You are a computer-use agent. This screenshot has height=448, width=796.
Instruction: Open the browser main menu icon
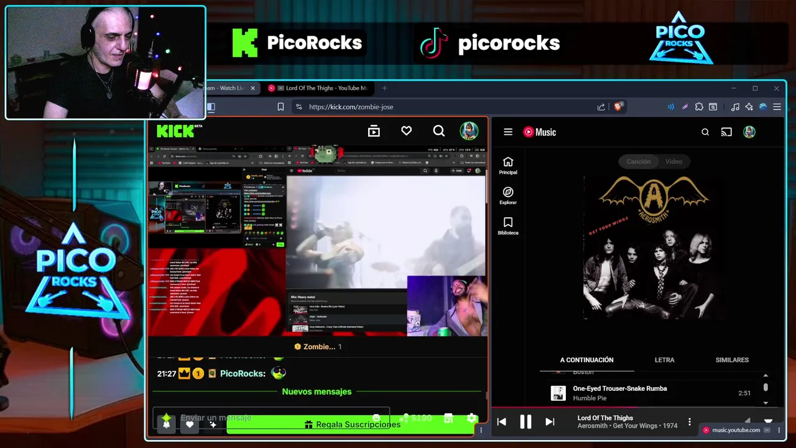[777, 107]
